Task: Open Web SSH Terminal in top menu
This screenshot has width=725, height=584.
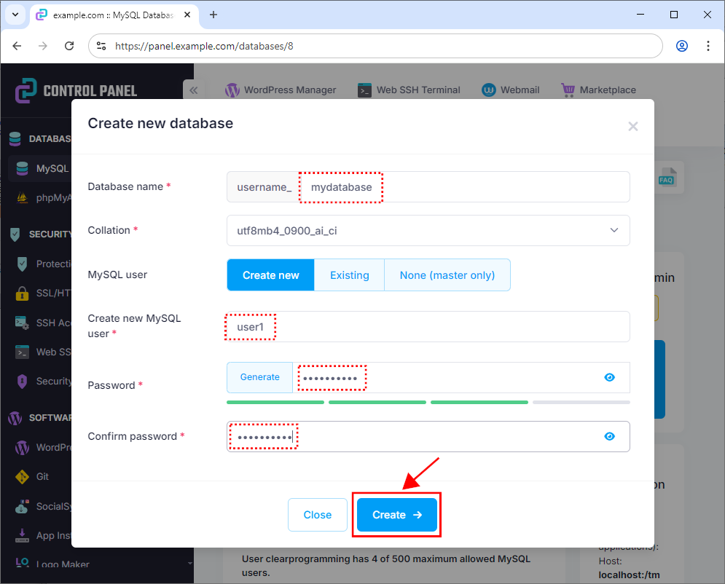Action: coord(409,90)
